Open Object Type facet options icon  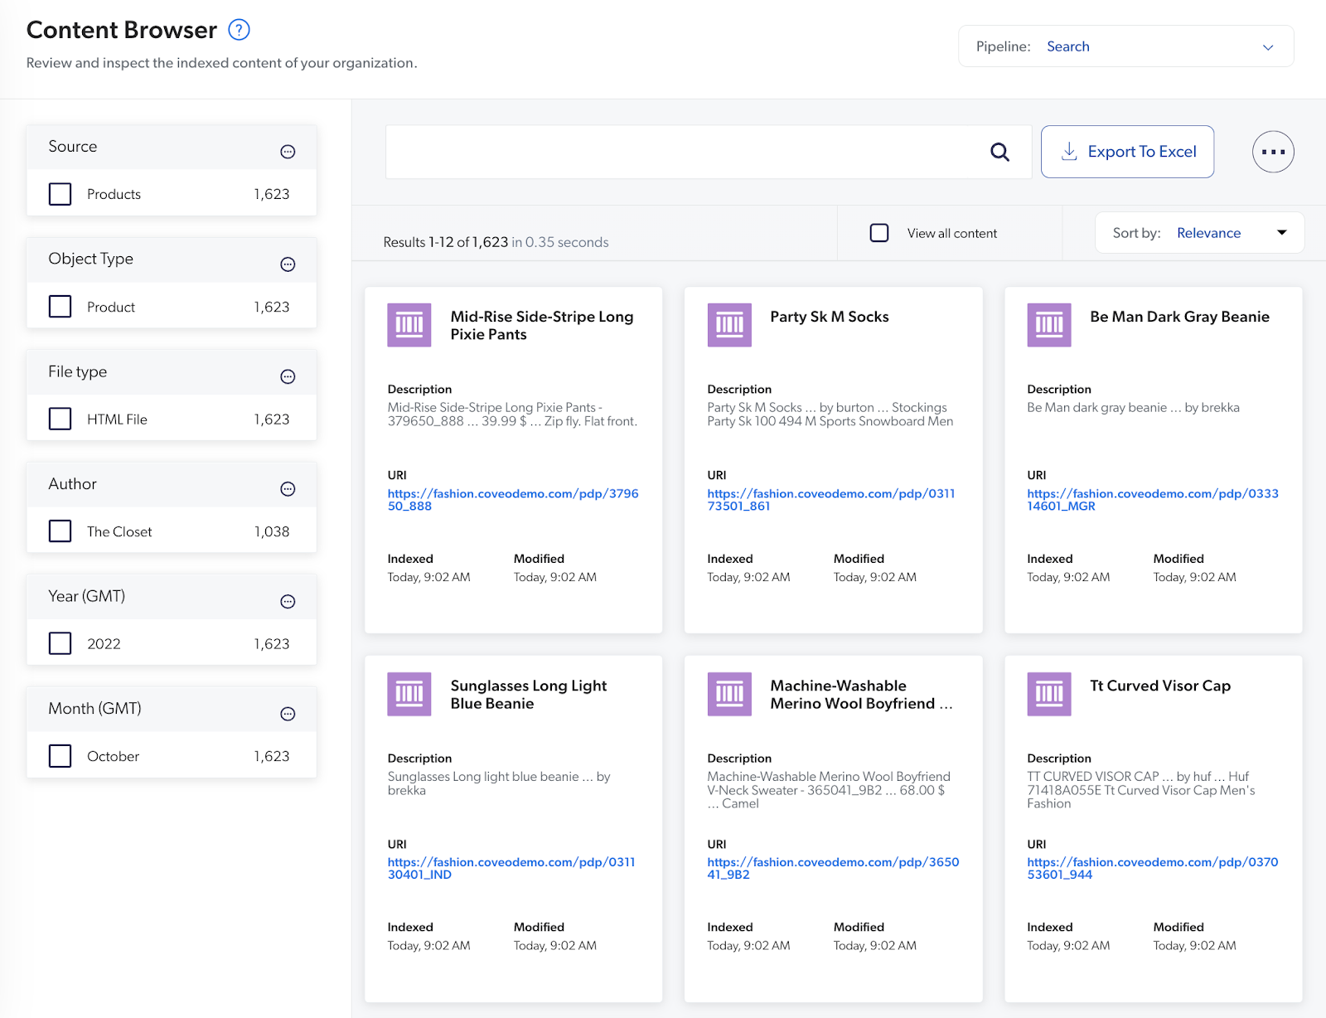(x=288, y=264)
